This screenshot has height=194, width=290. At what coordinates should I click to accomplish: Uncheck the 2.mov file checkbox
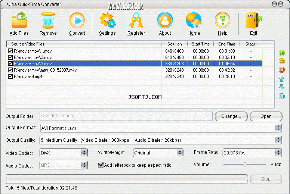click(10, 57)
